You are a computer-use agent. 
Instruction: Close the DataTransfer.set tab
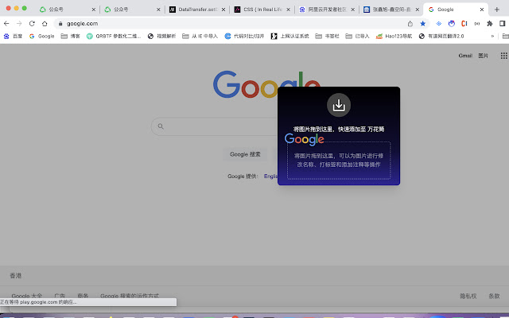coord(223,10)
